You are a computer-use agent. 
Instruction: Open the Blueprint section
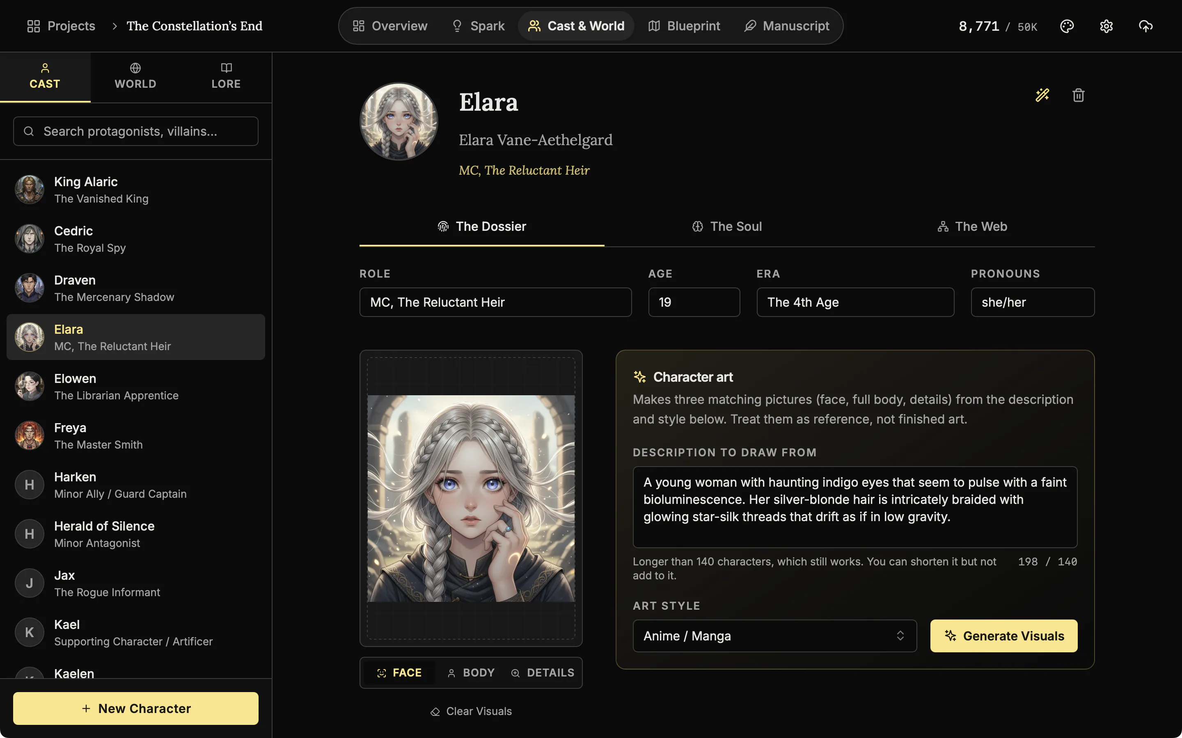[x=684, y=26]
